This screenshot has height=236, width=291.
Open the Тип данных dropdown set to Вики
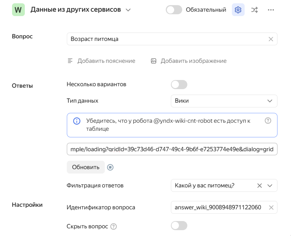pyautogui.click(x=224, y=101)
